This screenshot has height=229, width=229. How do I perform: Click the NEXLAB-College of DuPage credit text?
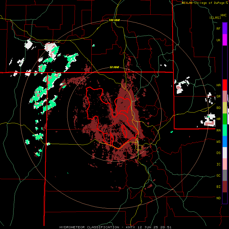coord(204,3)
